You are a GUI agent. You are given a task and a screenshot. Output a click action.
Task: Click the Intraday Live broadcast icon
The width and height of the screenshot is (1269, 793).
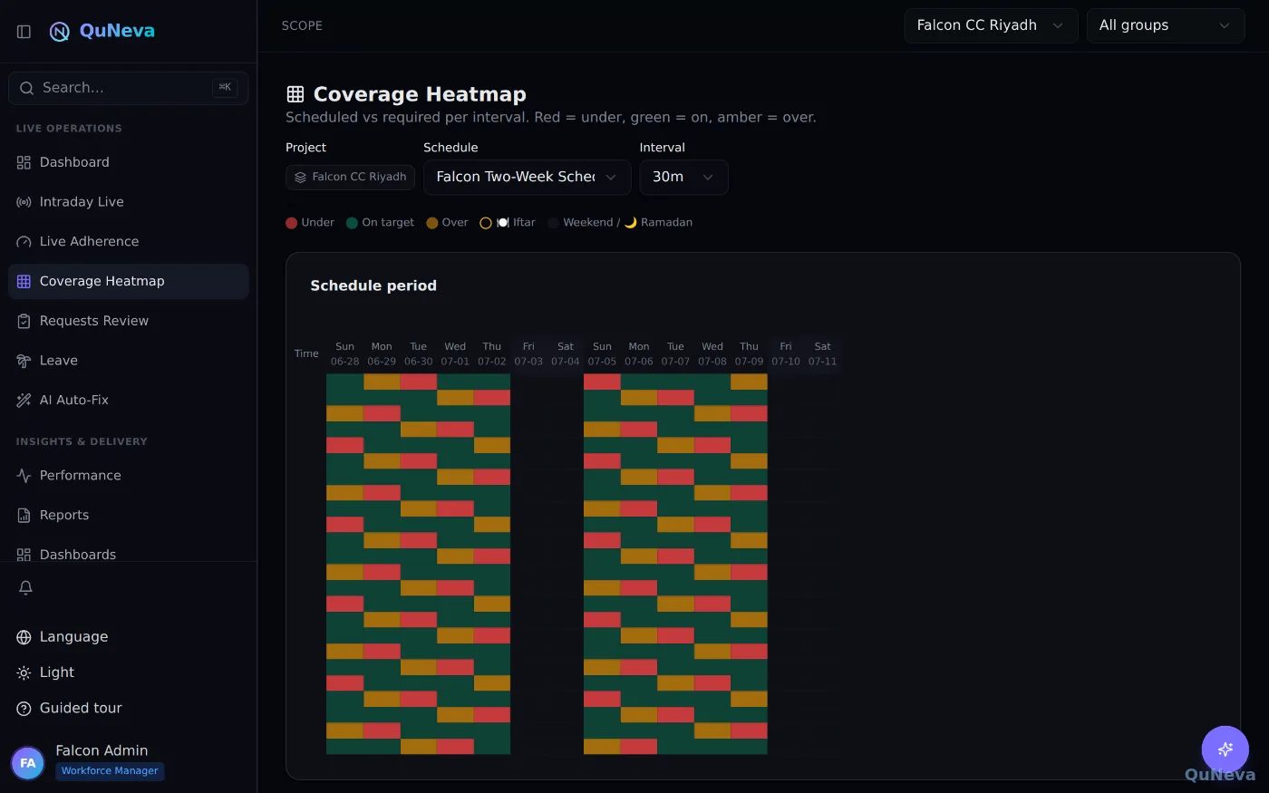24,202
